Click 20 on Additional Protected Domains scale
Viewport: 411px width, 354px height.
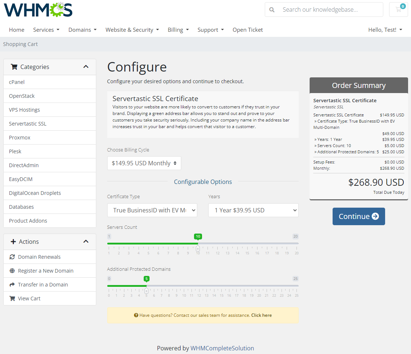[x=259, y=296]
